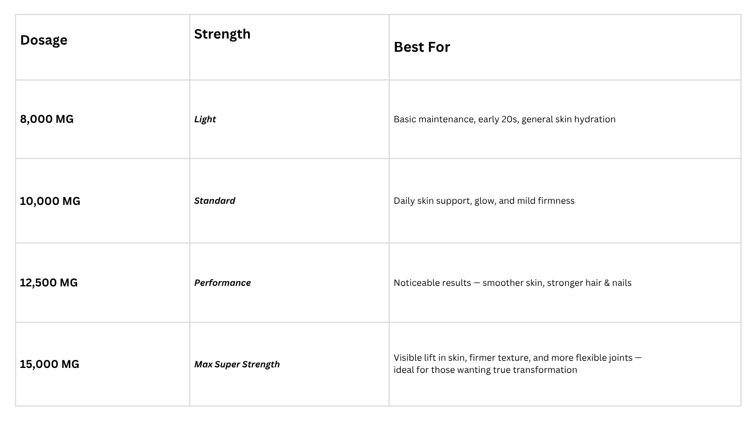Select the Visible lift in skin line
The height and width of the screenshot is (423, 753).
pos(517,358)
